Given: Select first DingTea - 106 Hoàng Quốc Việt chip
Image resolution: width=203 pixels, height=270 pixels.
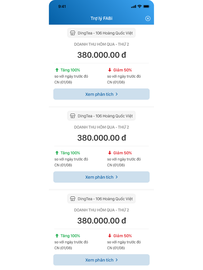Looking at the screenshot, I should point(101,33).
